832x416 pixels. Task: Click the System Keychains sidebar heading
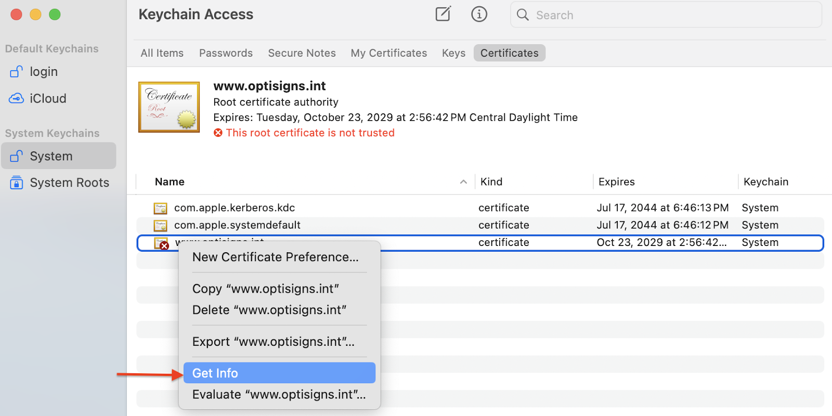point(52,134)
